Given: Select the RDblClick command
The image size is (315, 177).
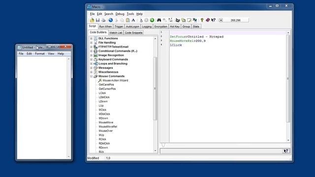Looking at the screenshot, I should pos(104,144).
